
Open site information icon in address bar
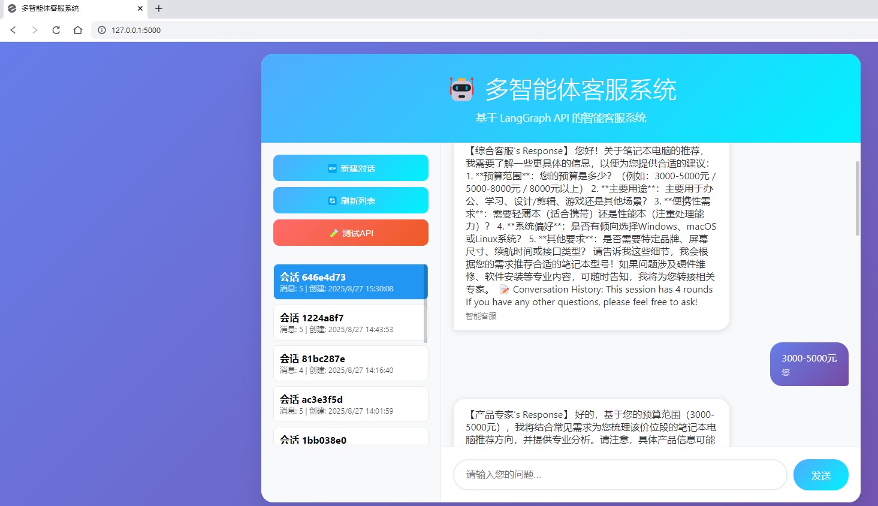(x=102, y=30)
